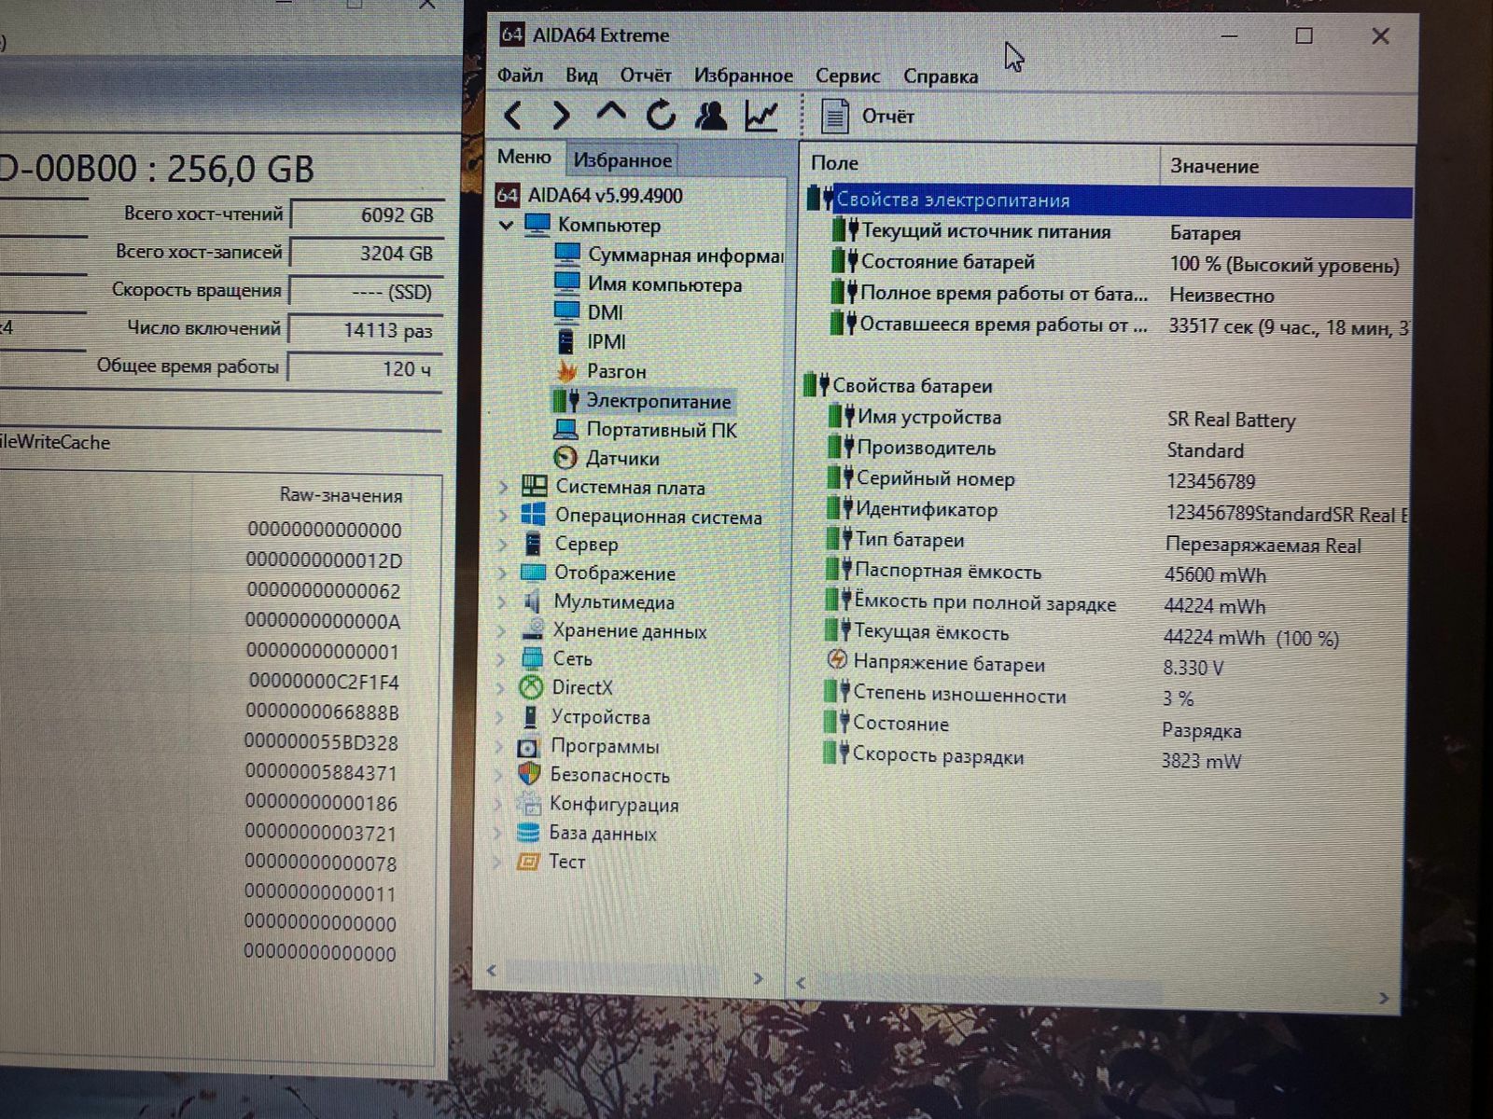Open the Отчёт menu in menu bar

point(646,76)
